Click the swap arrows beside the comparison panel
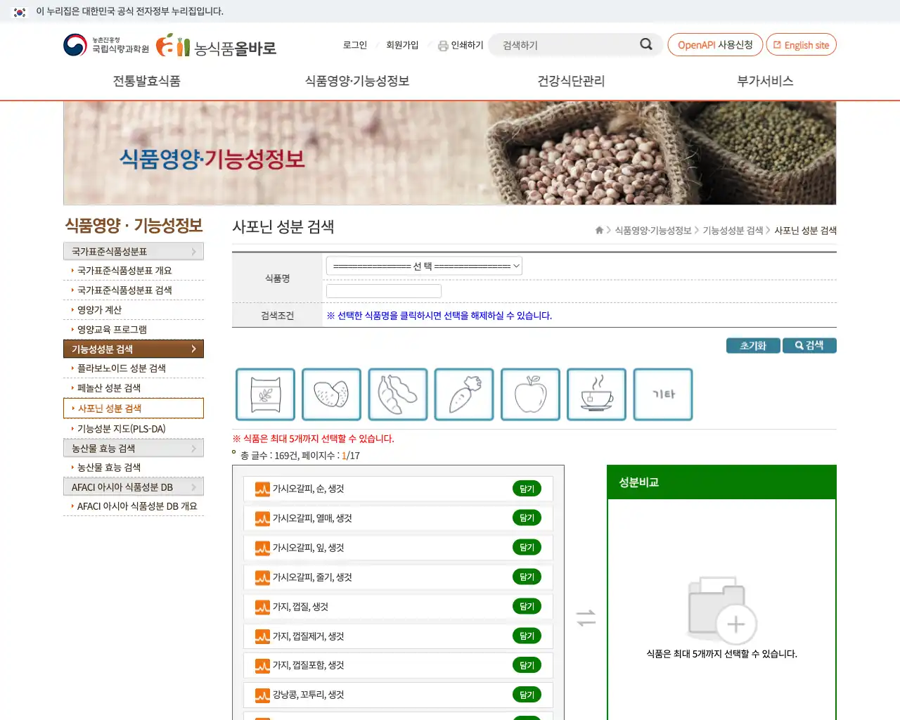900x720 pixels. click(x=586, y=618)
